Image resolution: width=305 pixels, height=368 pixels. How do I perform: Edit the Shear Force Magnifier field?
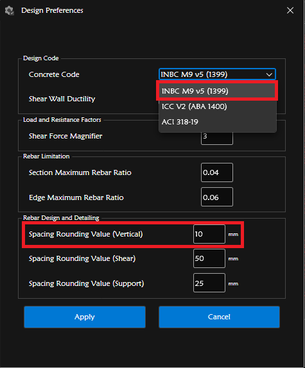tap(217, 138)
